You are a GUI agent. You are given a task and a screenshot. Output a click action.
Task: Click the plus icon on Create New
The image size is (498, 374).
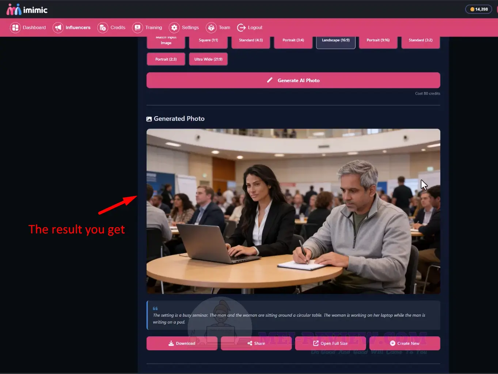pyautogui.click(x=393, y=343)
